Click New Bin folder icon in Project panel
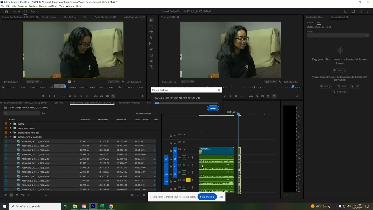This screenshot has width=373, height=210. [144, 195]
